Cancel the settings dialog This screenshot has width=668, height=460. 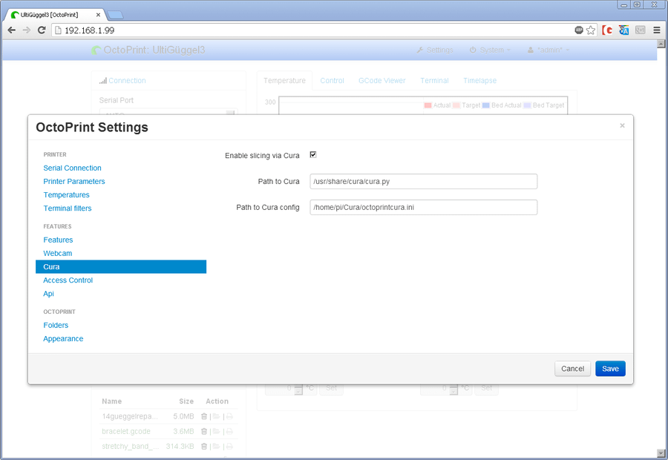click(572, 369)
